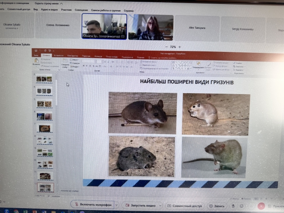Screen dimensions: 284x213
Task: Click the three-dots more options button
Action: (x=251, y=206)
